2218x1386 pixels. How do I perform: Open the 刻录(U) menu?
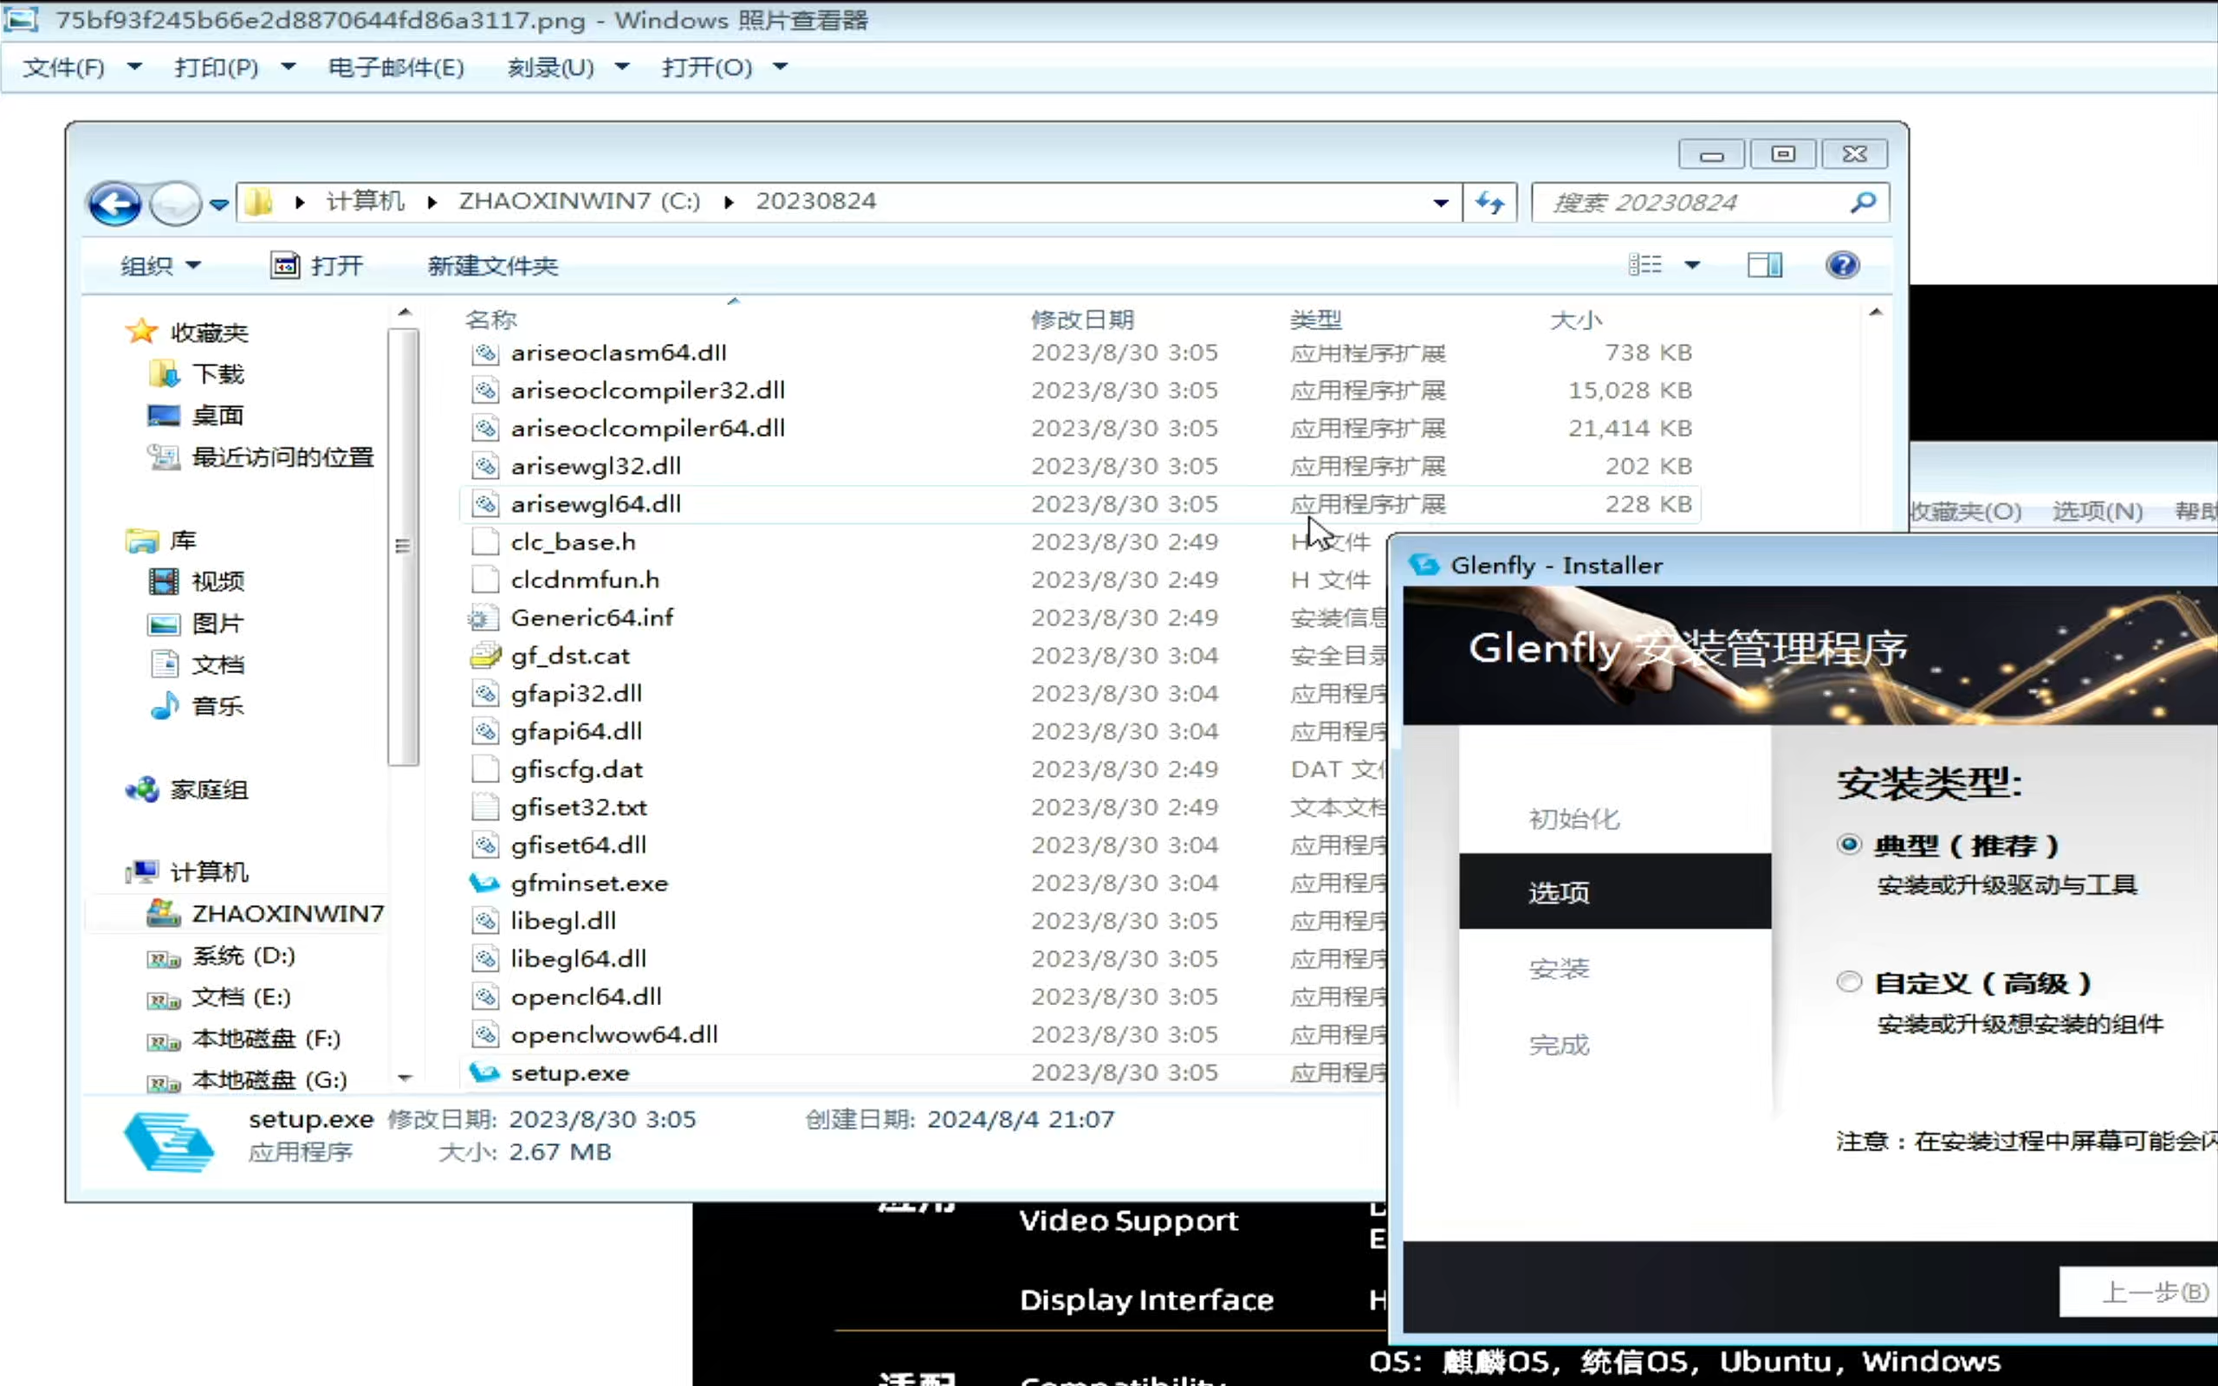tap(568, 67)
